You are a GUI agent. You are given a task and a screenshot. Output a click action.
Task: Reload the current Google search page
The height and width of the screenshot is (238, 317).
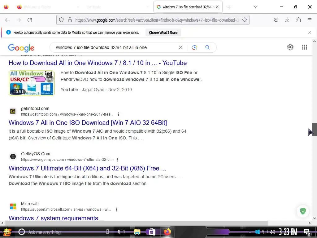click(30, 20)
